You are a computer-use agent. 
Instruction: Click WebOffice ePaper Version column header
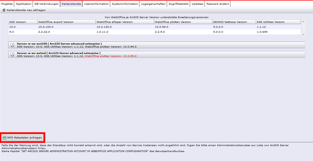(125, 22)
